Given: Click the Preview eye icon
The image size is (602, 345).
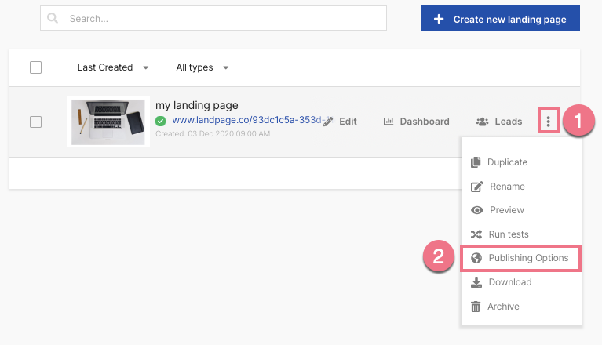Looking at the screenshot, I should tap(477, 210).
